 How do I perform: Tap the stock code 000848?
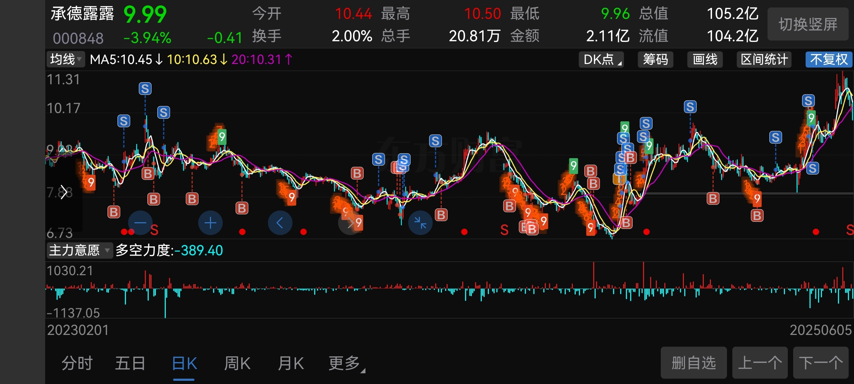coord(78,38)
